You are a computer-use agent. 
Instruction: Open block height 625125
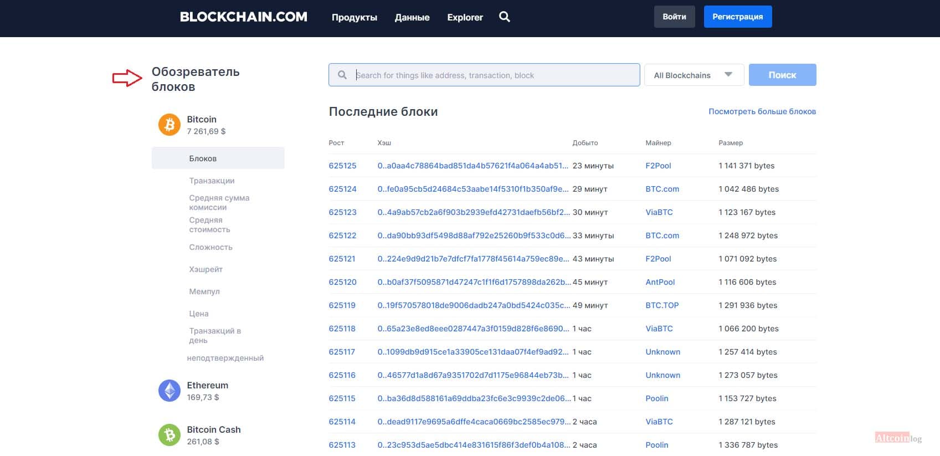coord(342,166)
